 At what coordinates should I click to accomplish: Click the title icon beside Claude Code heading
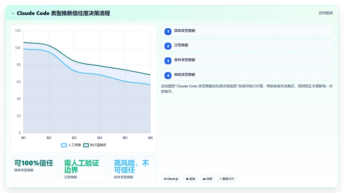pos(13,13)
